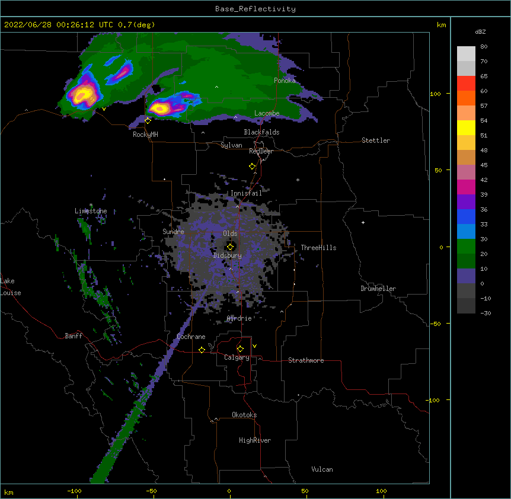This screenshot has width=511, height=499.
Task: Click the yellow diamond marker above Calgary label
Action: 240,349
